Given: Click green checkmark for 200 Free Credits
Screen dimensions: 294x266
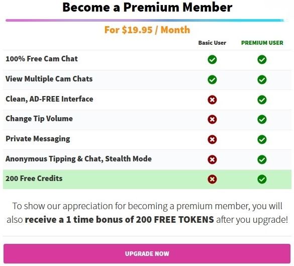Looking at the screenshot, I should (262, 179).
